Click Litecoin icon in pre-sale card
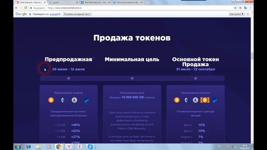267x150 pixels. click(x=74, y=100)
